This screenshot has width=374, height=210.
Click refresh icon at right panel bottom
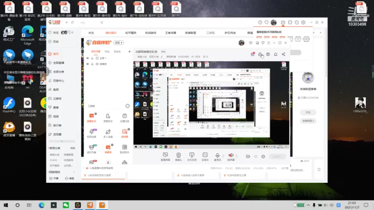click(319, 169)
